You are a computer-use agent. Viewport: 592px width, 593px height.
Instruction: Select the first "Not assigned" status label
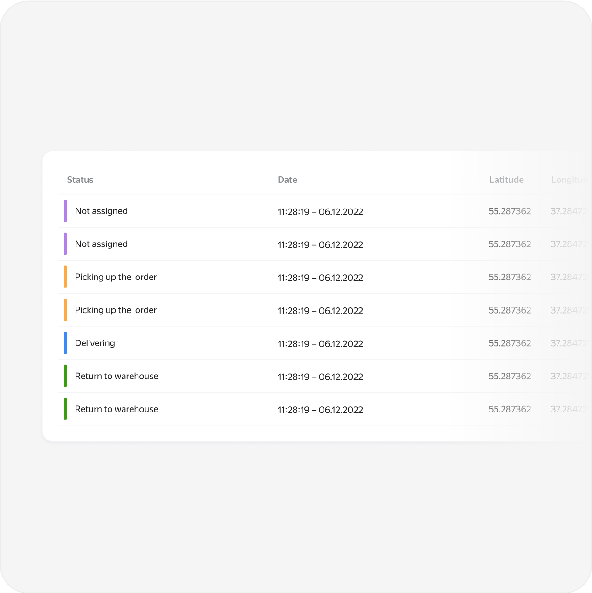(x=101, y=211)
